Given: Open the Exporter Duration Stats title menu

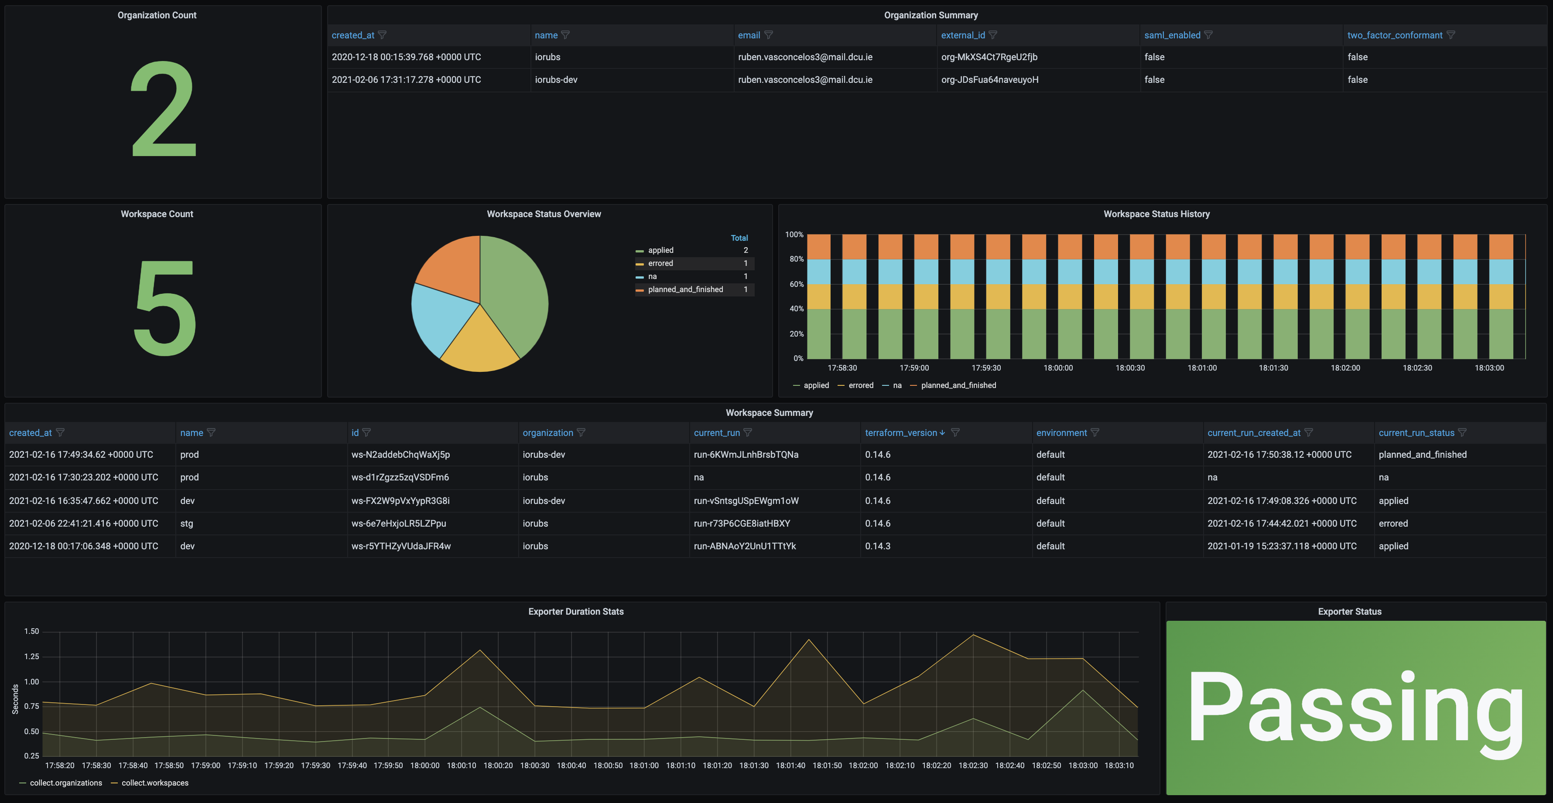Looking at the screenshot, I should tap(576, 612).
